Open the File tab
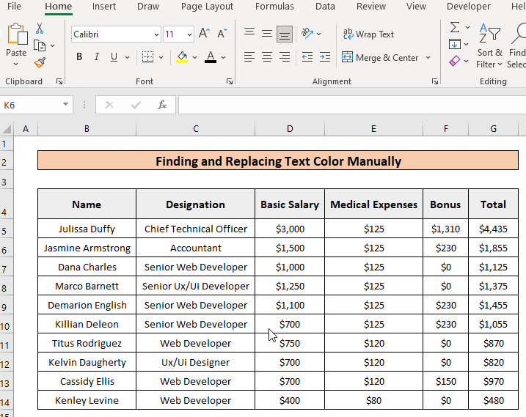Viewport: 526px width, 417px height. [x=14, y=7]
